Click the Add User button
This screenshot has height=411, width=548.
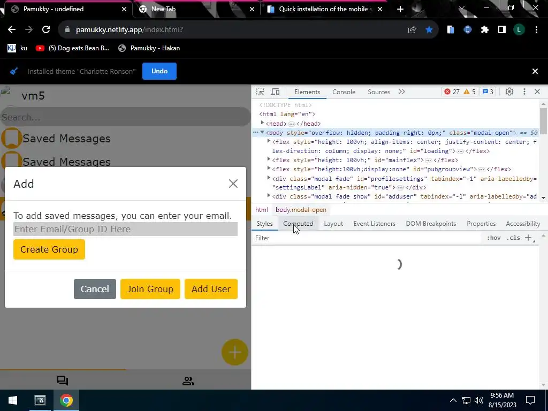[211, 288]
